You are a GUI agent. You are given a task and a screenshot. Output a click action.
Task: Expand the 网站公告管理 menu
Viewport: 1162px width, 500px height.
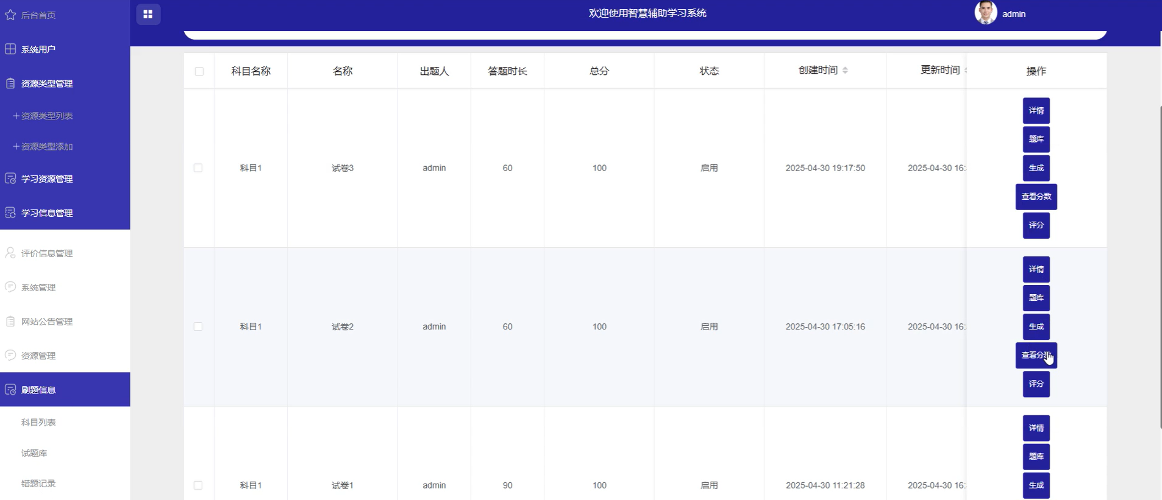point(65,321)
